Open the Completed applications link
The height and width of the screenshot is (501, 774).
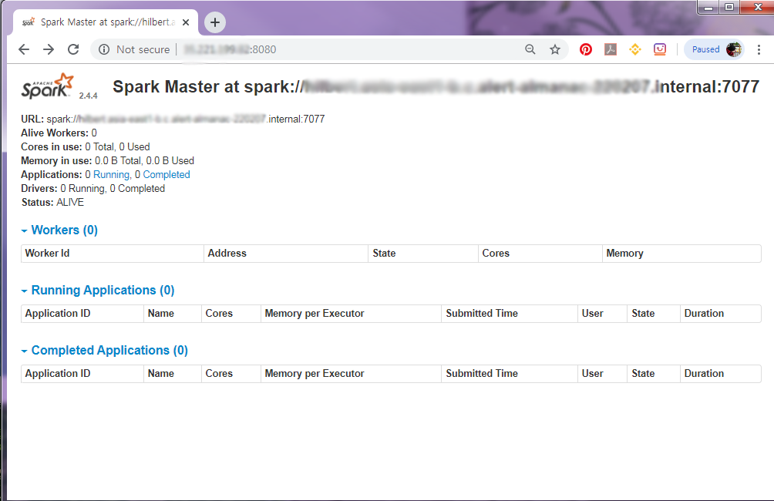click(x=167, y=175)
